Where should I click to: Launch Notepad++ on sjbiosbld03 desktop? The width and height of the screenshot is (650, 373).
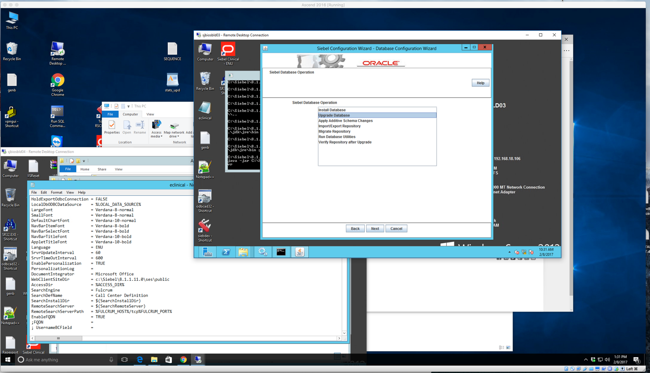coord(205,170)
